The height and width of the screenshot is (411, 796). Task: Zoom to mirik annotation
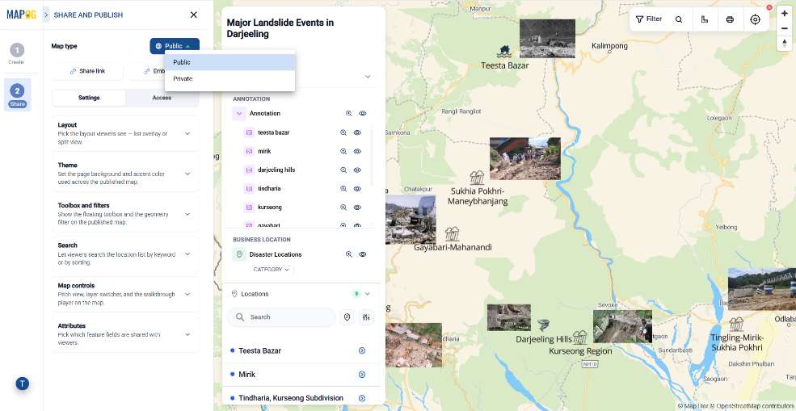pyautogui.click(x=343, y=151)
